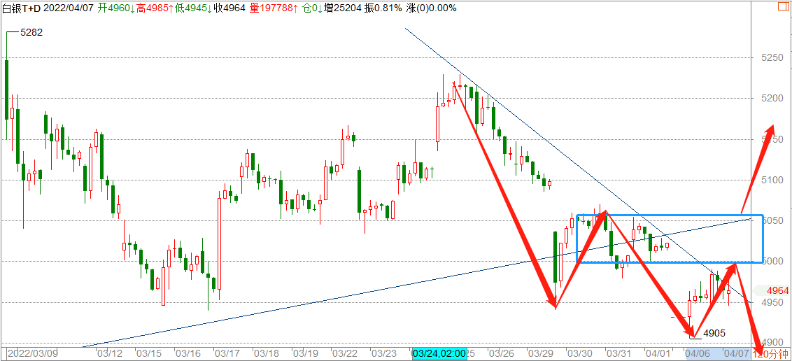The image size is (792, 361).
Task: Select the close price 收4964 value
Action: click(230, 8)
